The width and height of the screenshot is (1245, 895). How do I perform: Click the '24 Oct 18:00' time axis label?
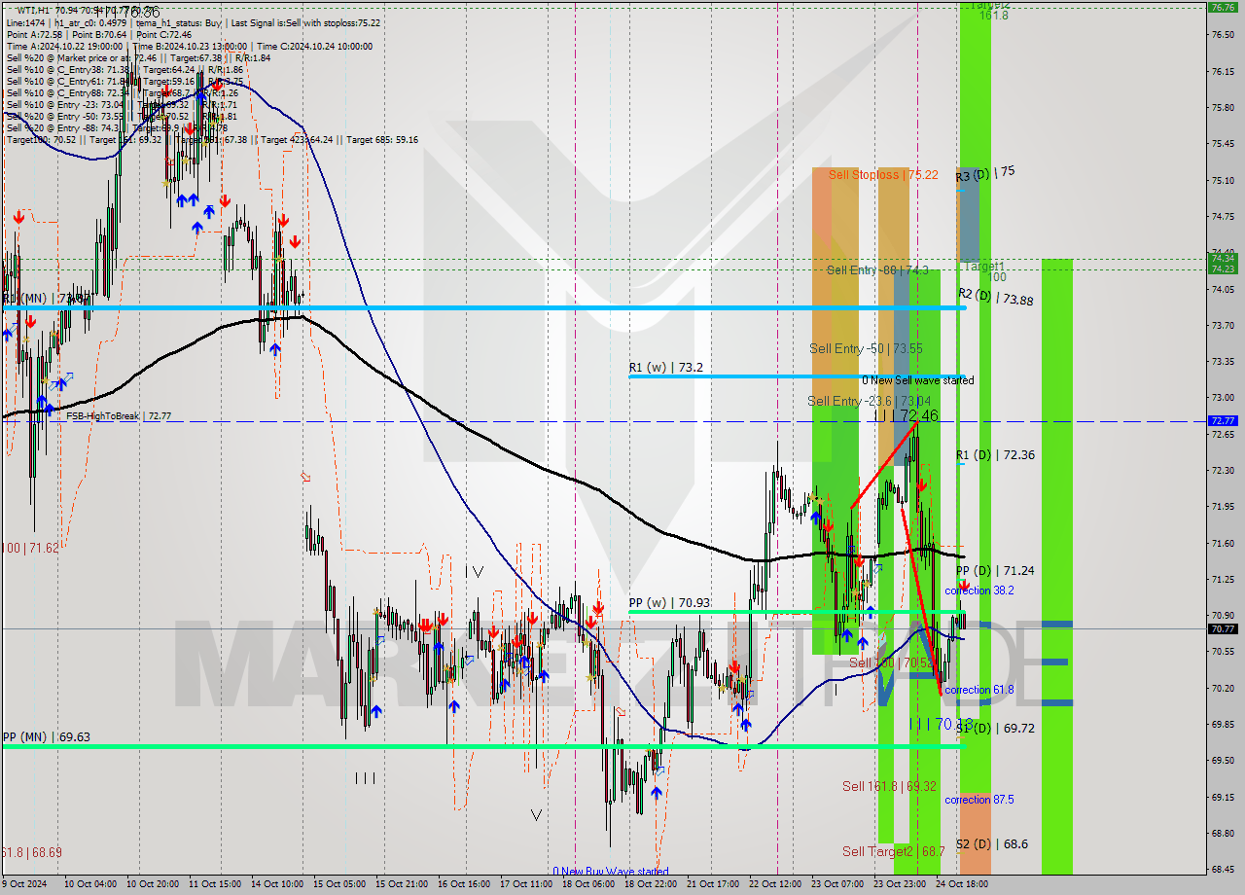(962, 884)
